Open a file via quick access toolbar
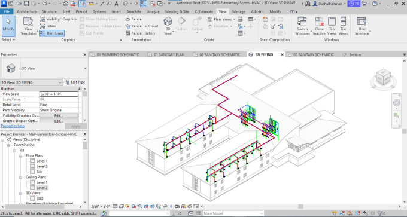Image resolution: width=407 pixels, height=217 pixels. click(x=19, y=4)
